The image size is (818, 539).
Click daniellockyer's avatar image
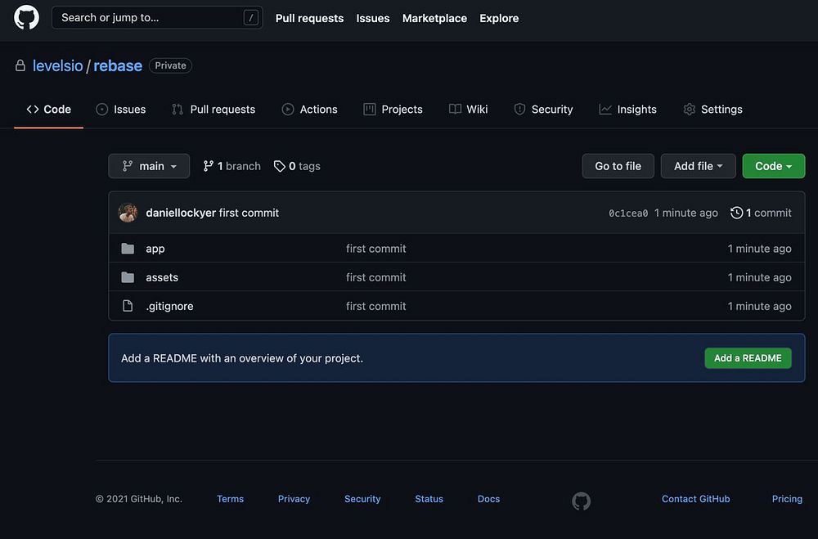[x=128, y=213]
